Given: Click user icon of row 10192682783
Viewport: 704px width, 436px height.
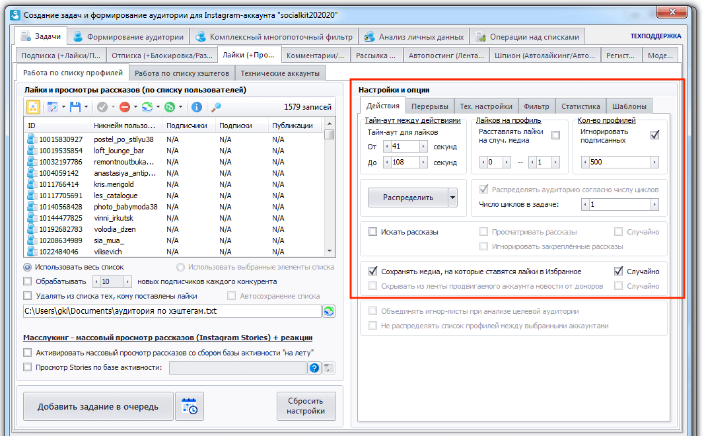Looking at the screenshot, I should [32, 229].
